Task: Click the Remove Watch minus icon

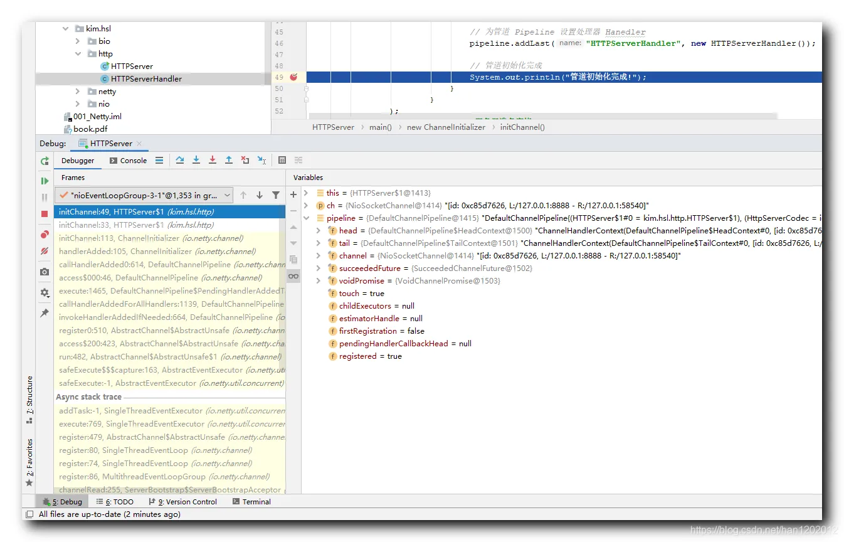Action: (x=293, y=211)
